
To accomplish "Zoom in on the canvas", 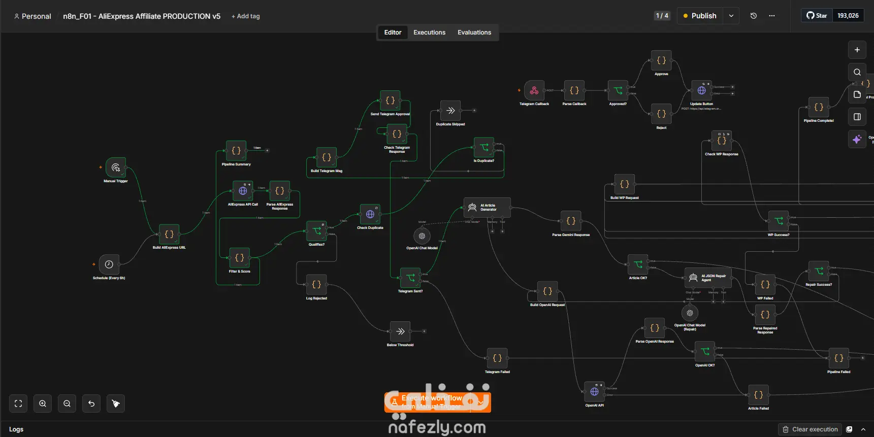I will (43, 404).
